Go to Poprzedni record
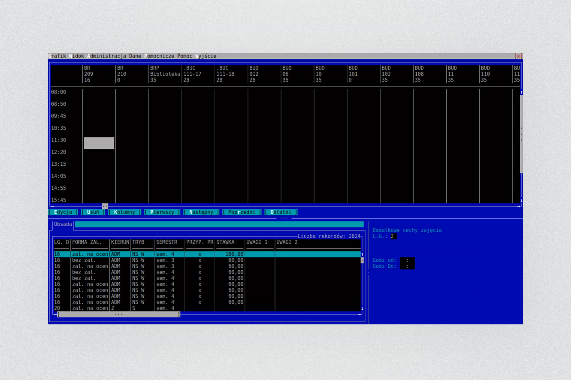This screenshot has width=571, height=380. (242, 212)
